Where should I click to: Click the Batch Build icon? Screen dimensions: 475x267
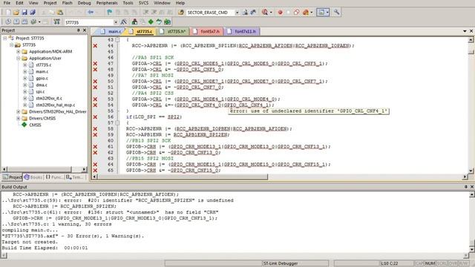tap(33, 22)
